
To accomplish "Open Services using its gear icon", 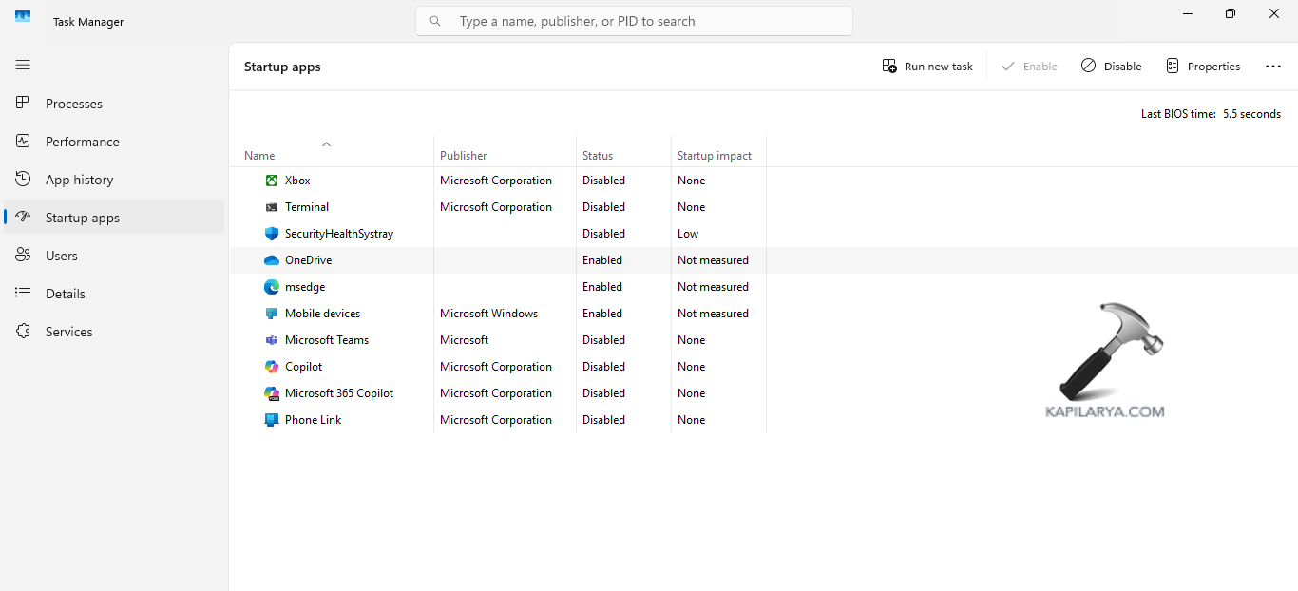I will click(23, 331).
